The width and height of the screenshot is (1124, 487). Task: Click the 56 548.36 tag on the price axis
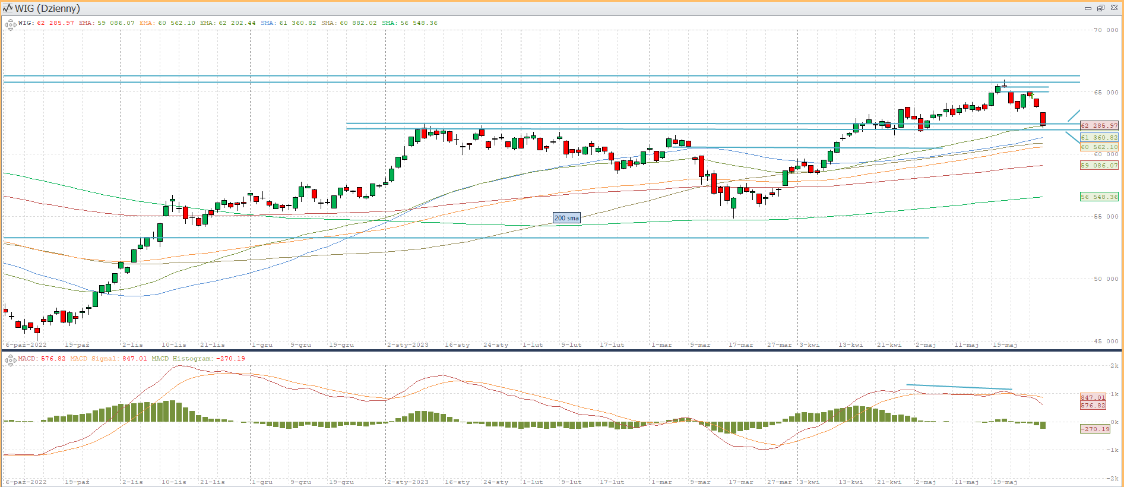point(1098,197)
